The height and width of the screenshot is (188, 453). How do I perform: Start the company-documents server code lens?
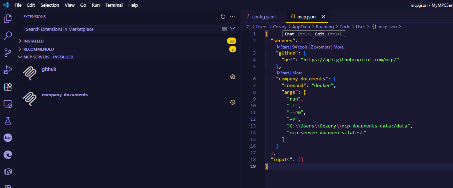point(283,73)
